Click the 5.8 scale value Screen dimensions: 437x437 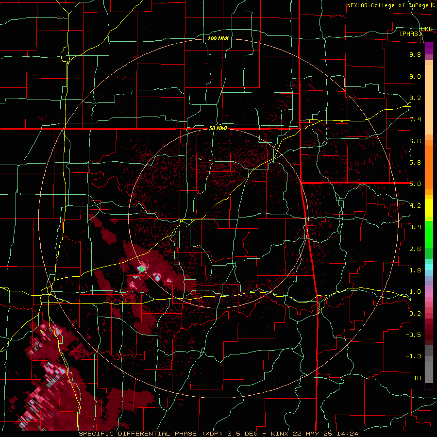click(415, 163)
